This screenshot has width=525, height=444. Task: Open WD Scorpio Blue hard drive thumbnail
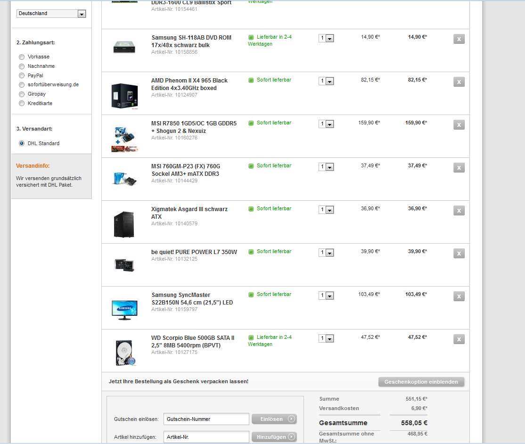(125, 353)
